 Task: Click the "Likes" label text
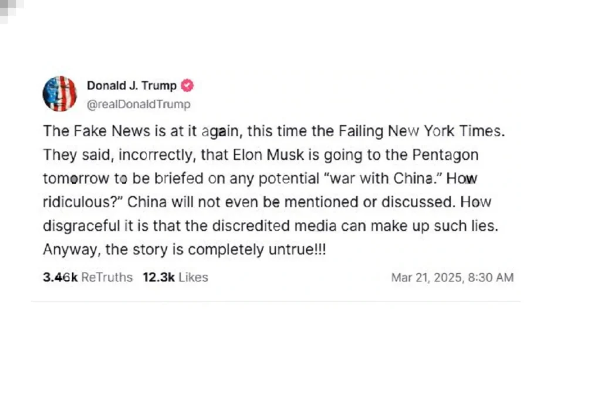(193, 277)
